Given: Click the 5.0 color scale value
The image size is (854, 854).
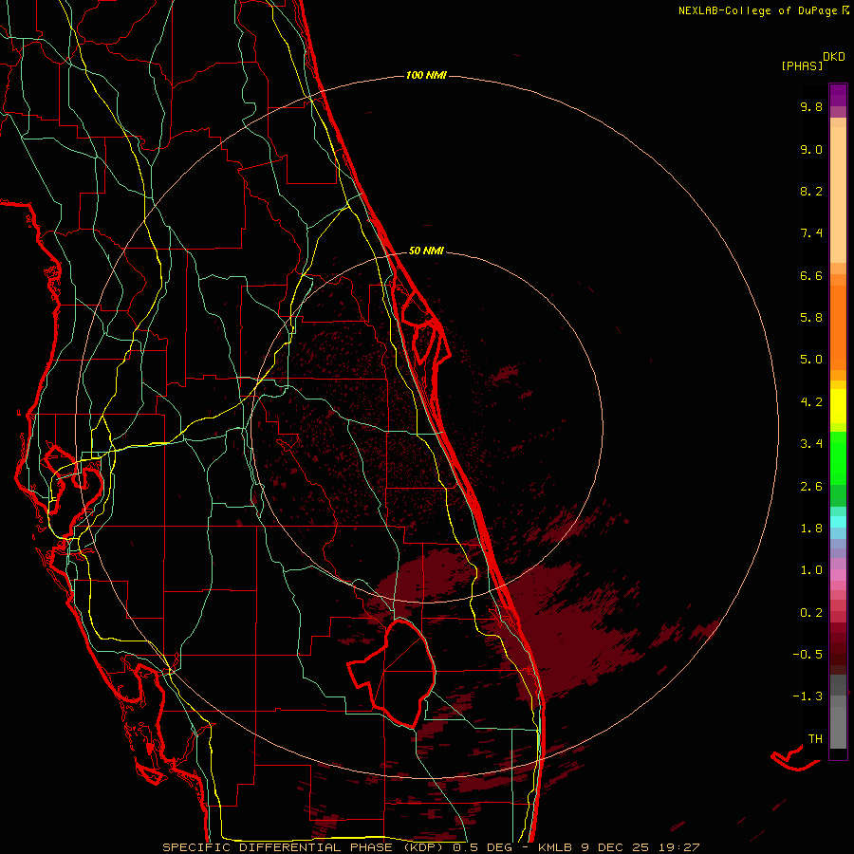Looking at the screenshot, I should [x=811, y=360].
